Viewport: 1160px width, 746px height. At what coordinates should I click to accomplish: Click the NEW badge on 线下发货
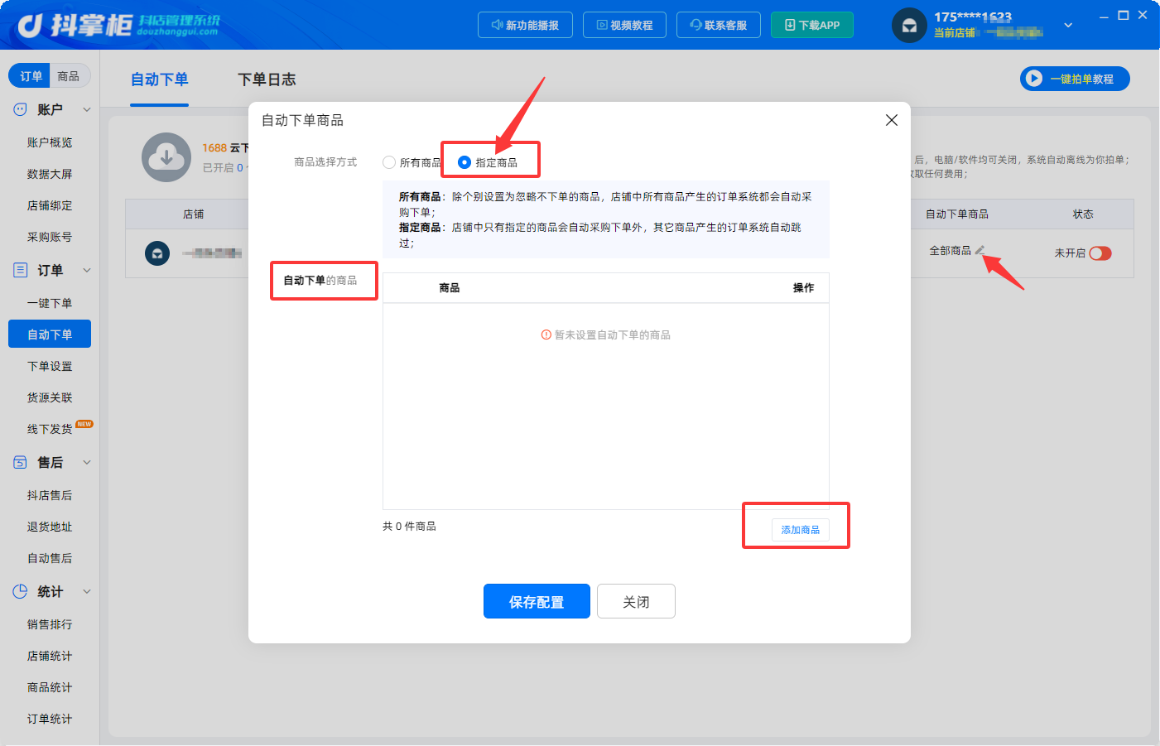click(84, 424)
